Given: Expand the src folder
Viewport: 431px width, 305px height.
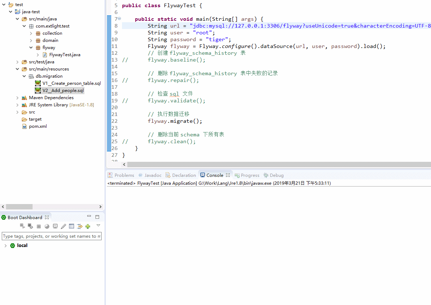Looking at the screenshot, I should (18, 112).
